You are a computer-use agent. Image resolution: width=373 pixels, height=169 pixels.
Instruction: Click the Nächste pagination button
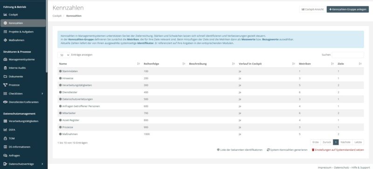tap(345, 142)
